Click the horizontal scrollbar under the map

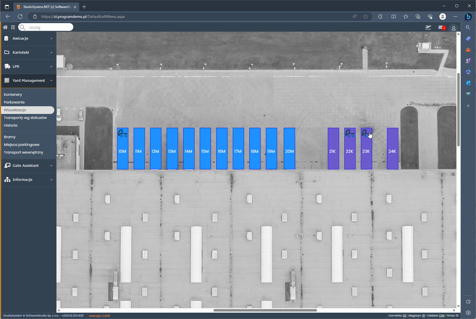tap(265, 310)
